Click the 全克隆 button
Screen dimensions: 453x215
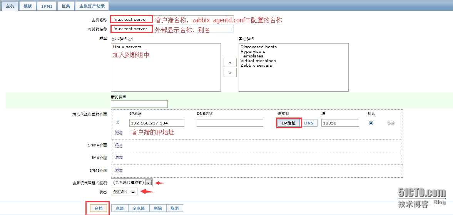pos(139,208)
